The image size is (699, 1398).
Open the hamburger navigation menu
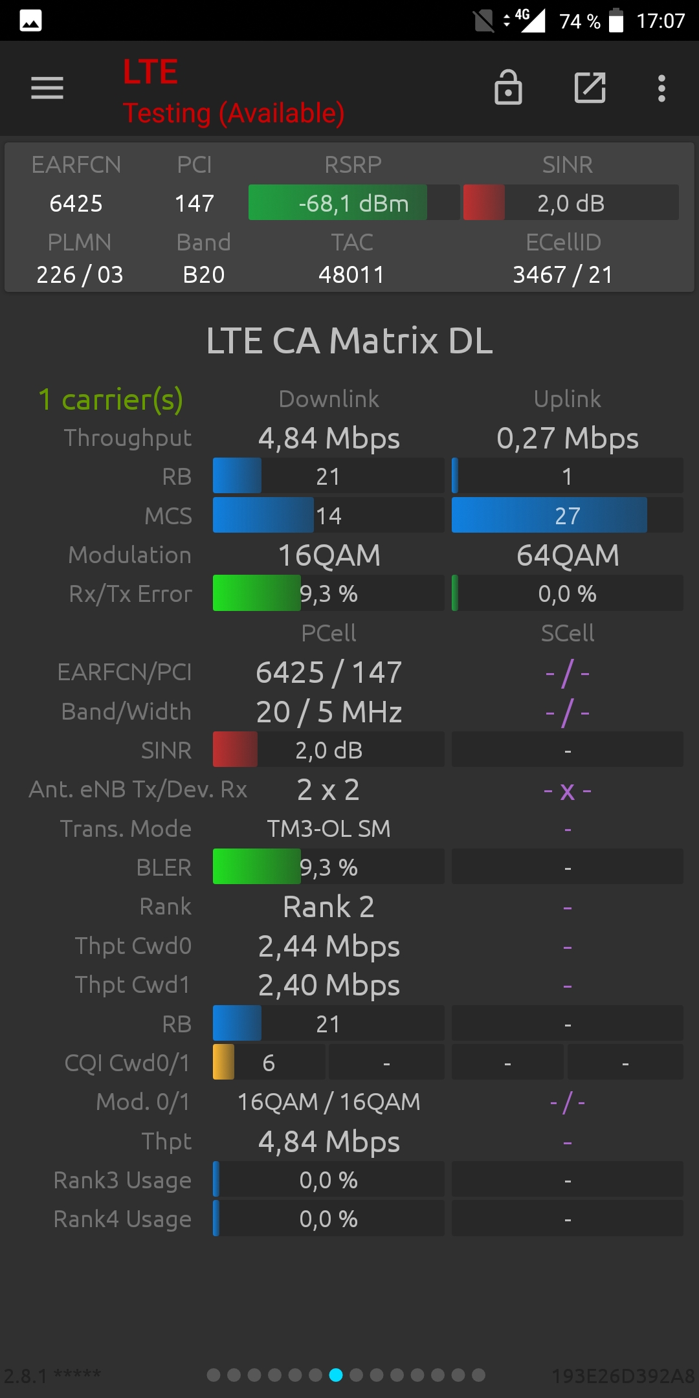47,88
